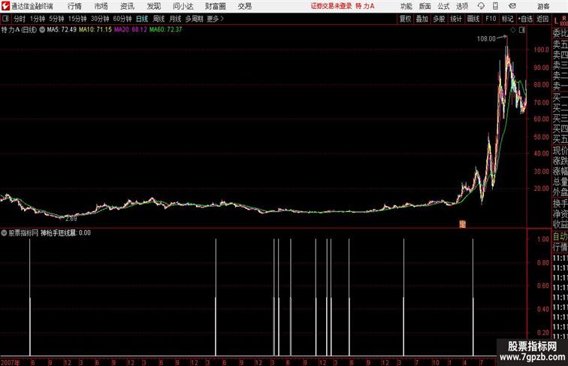Click the 108.00 high price label
568x366 pixels.
coord(486,39)
